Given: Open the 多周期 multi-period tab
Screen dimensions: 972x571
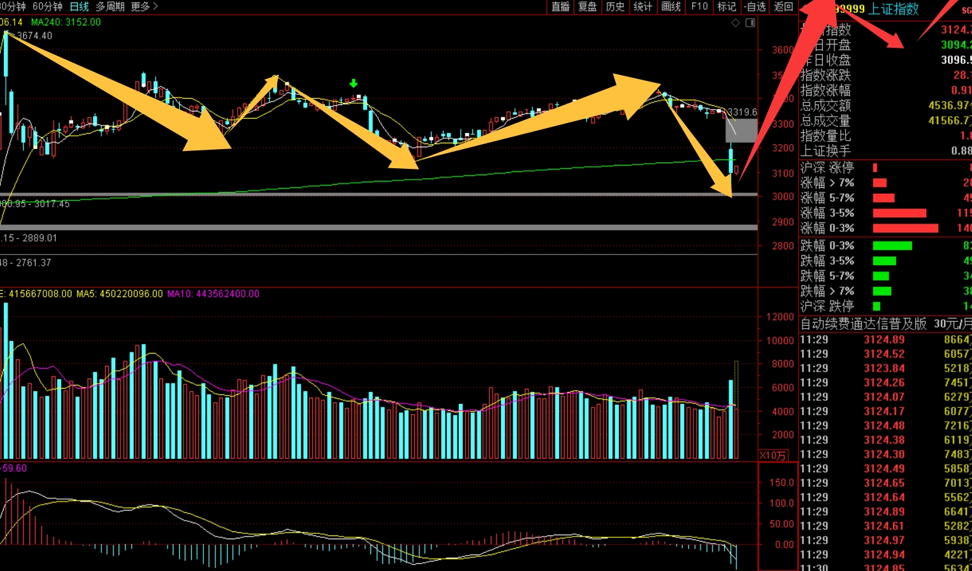Looking at the screenshot, I should coord(110,6).
